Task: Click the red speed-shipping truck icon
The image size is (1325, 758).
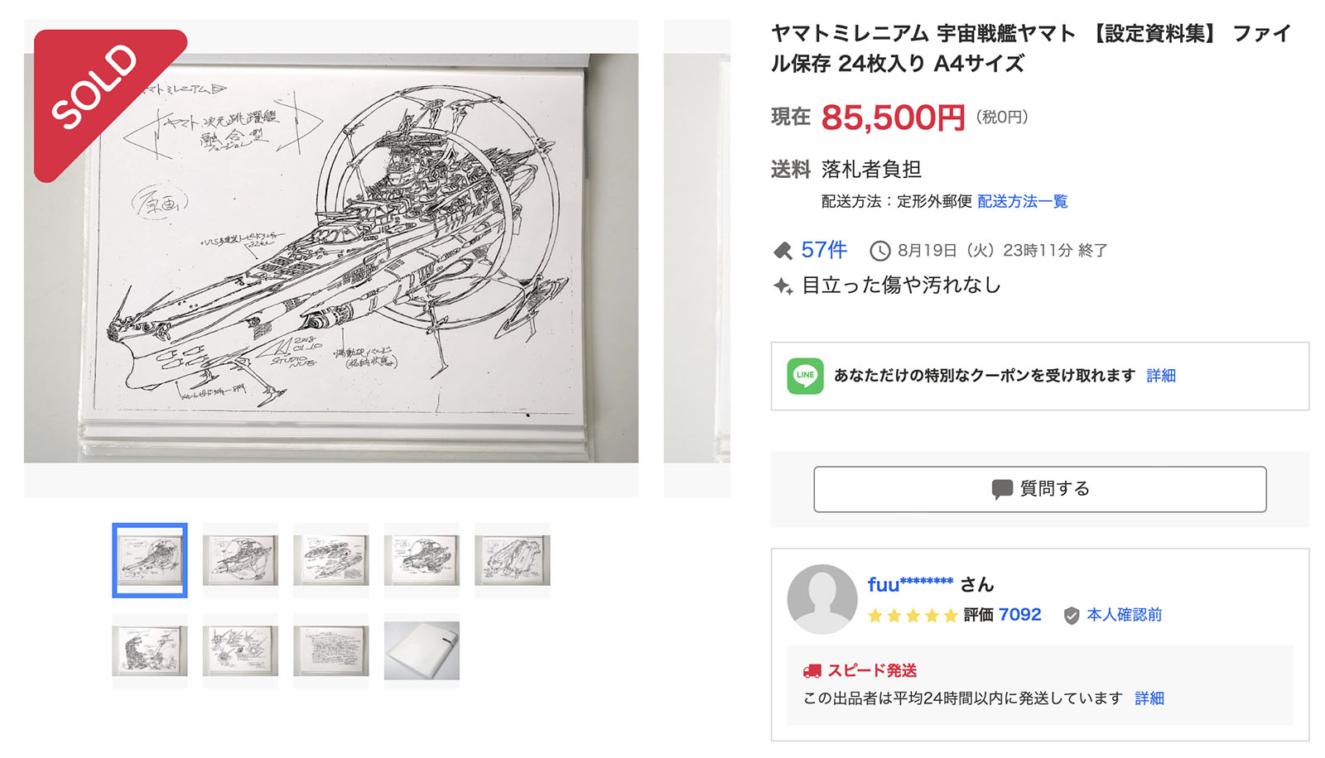Action: [812, 671]
